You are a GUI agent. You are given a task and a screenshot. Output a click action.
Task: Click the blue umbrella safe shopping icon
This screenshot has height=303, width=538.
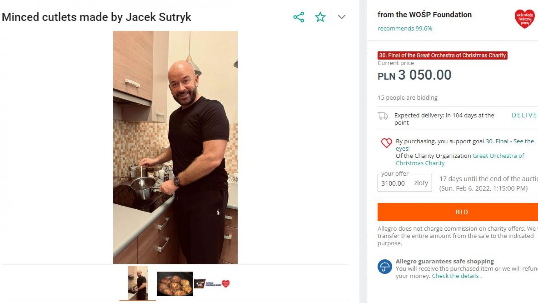(x=385, y=267)
